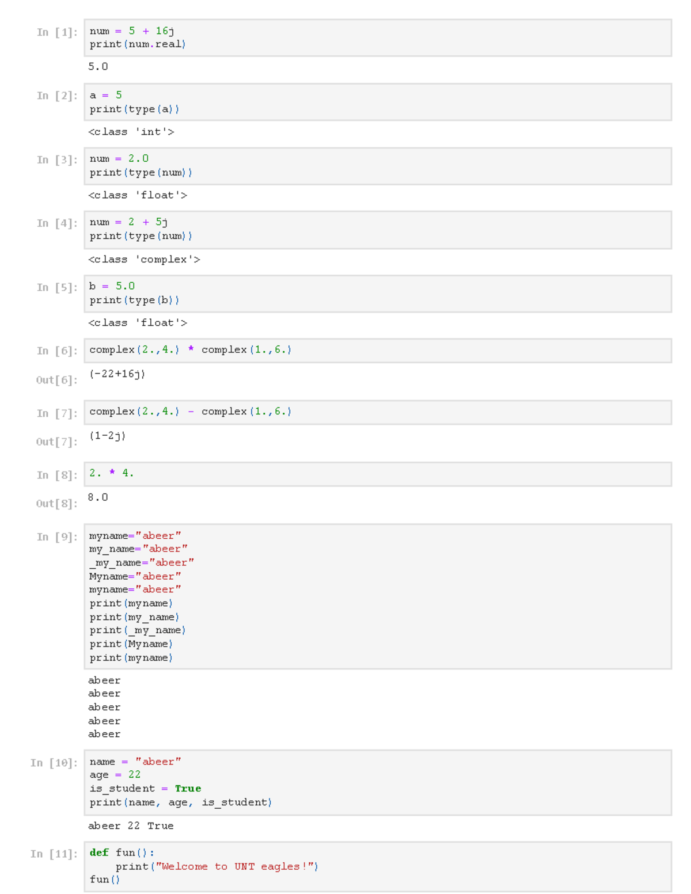Click into the cell with num = 2 + 5j

[377, 230]
